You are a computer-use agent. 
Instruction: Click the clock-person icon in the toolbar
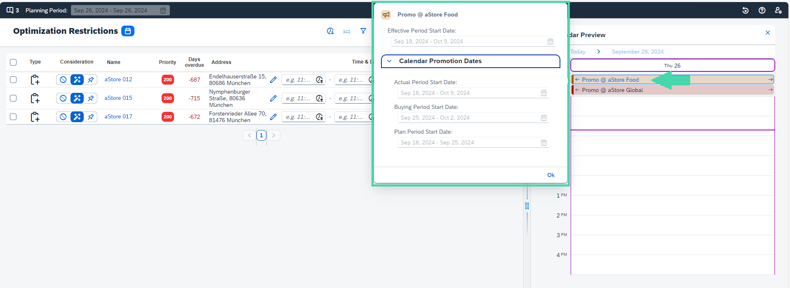[x=330, y=31]
